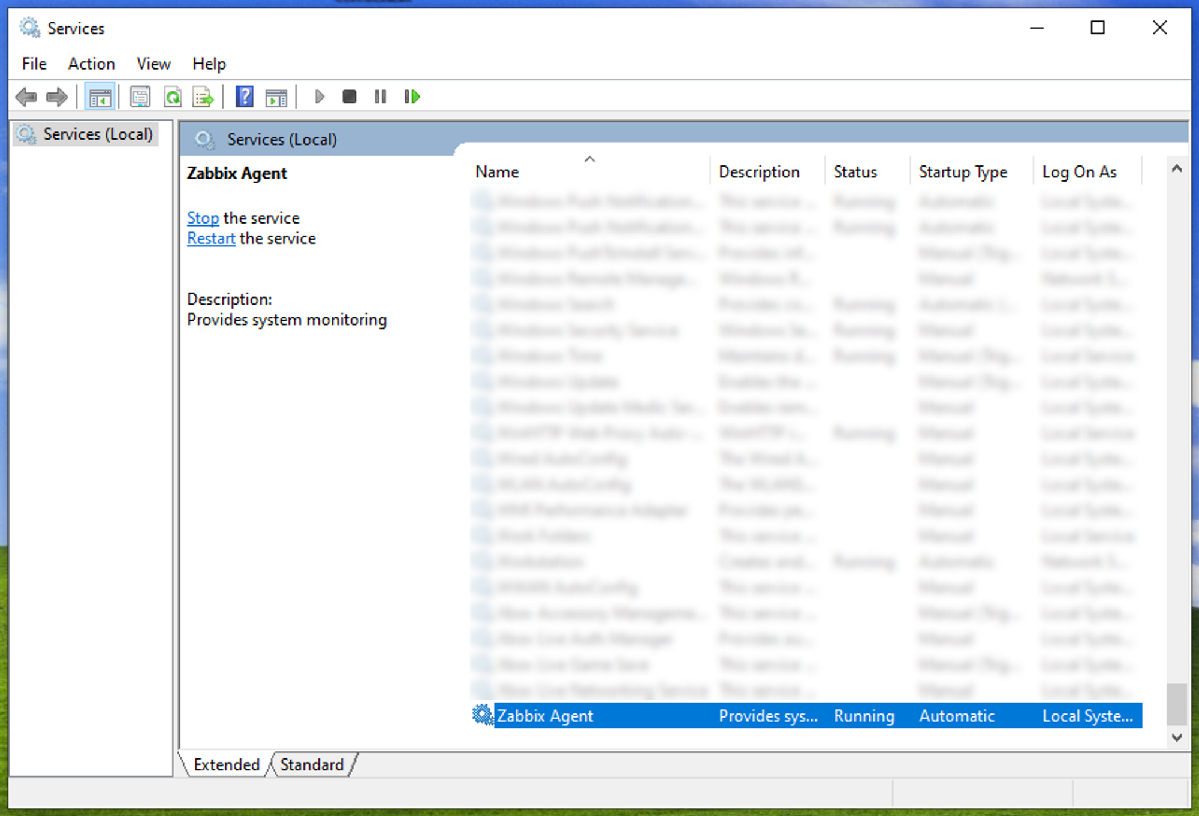The height and width of the screenshot is (816, 1199).
Task: Click the Restart the service link
Action: (x=211, y=238)
